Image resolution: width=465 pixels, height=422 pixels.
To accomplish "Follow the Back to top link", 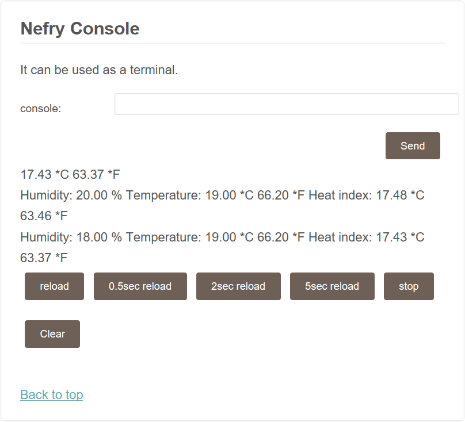I will [51, 395].
